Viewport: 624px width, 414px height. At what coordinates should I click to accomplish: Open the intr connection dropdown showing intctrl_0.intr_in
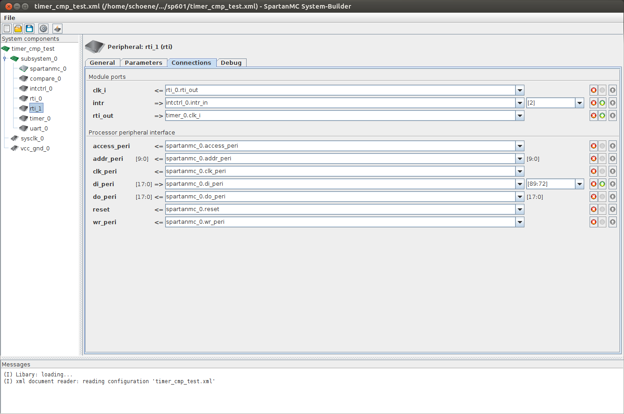520,103
